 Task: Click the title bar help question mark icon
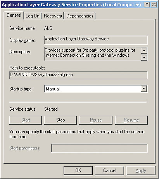pyautogui.click(x=147, y=5)
